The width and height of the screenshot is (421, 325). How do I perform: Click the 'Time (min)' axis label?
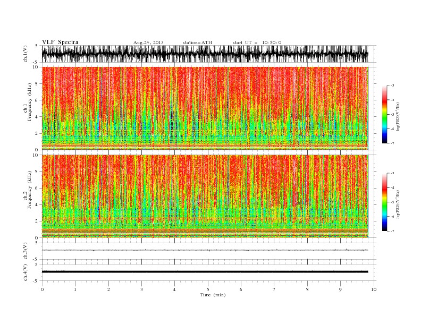[213, 295]
